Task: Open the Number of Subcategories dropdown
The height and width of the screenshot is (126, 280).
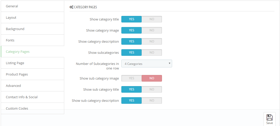Action: pyautogui.click(x=147, y=64)
